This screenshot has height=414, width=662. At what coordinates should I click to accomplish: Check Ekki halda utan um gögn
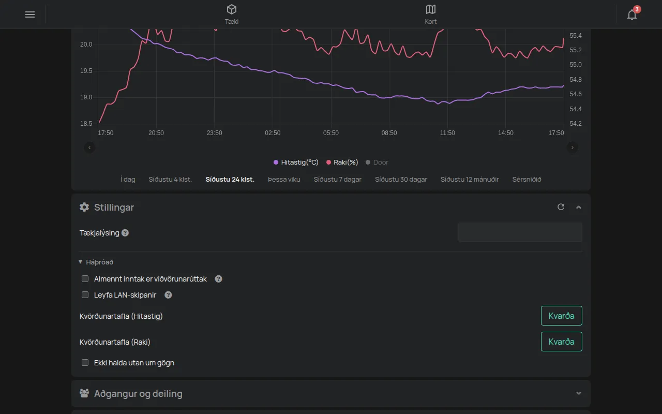pos(85,363)
